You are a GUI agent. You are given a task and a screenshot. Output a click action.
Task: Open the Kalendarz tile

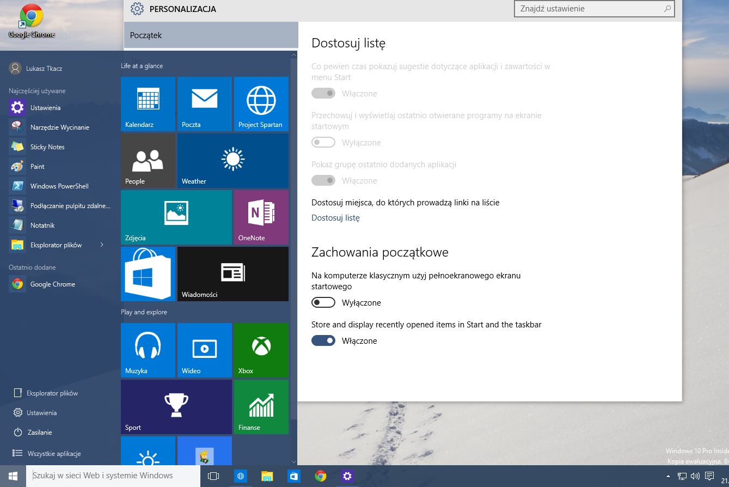point(148,104)
